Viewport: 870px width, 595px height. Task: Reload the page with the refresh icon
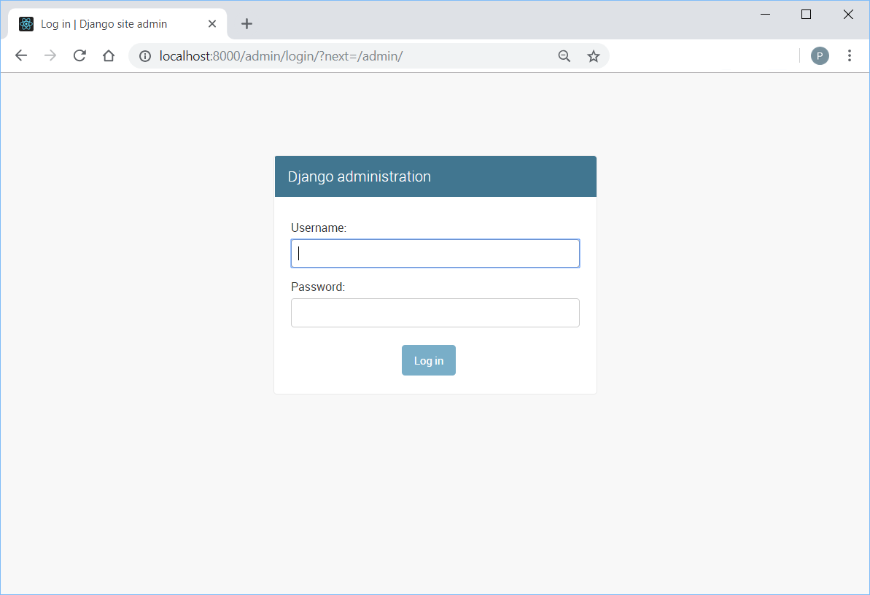(79, 55)
